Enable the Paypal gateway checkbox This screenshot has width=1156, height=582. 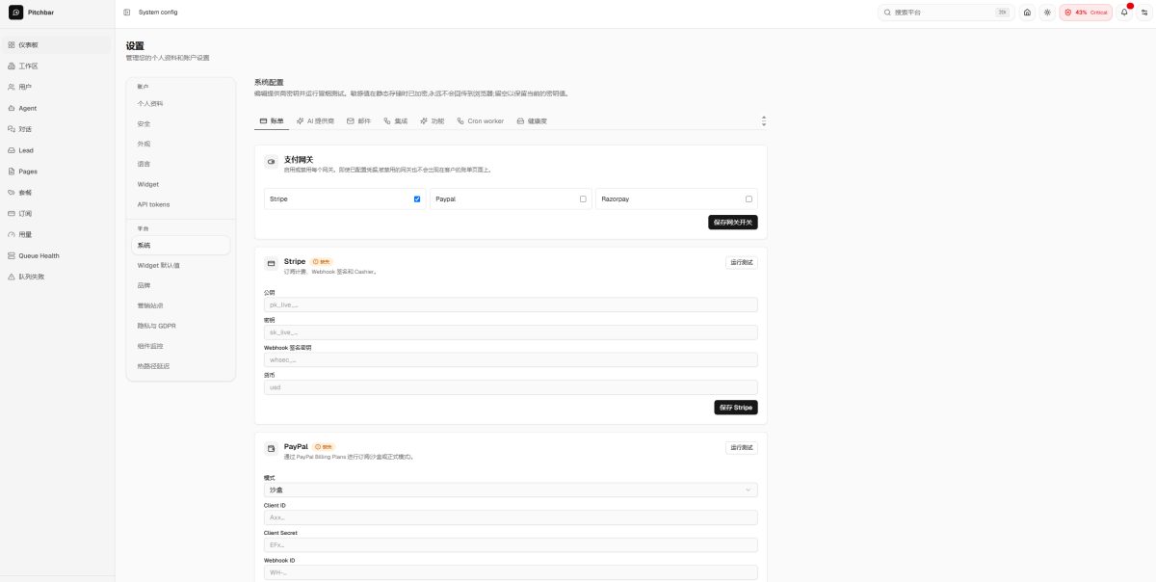pos(583,198)
